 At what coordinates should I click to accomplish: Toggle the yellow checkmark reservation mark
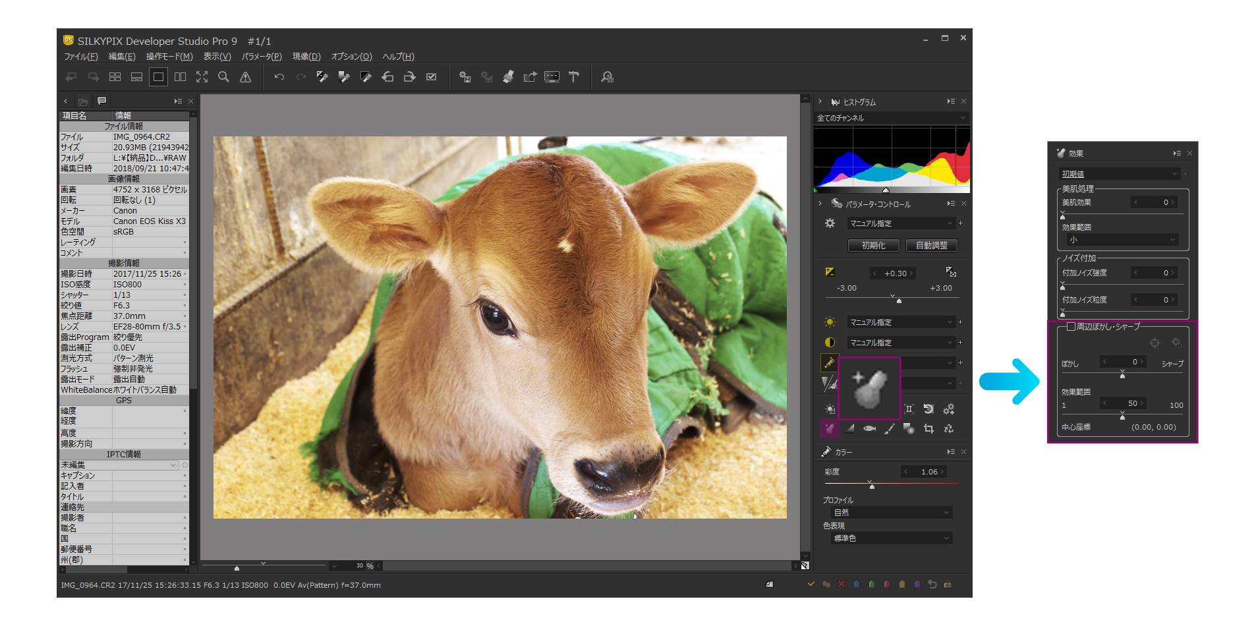tap(811, 584)
